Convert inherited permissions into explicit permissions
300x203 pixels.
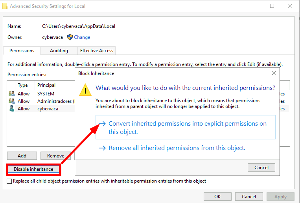click(188, 128)
